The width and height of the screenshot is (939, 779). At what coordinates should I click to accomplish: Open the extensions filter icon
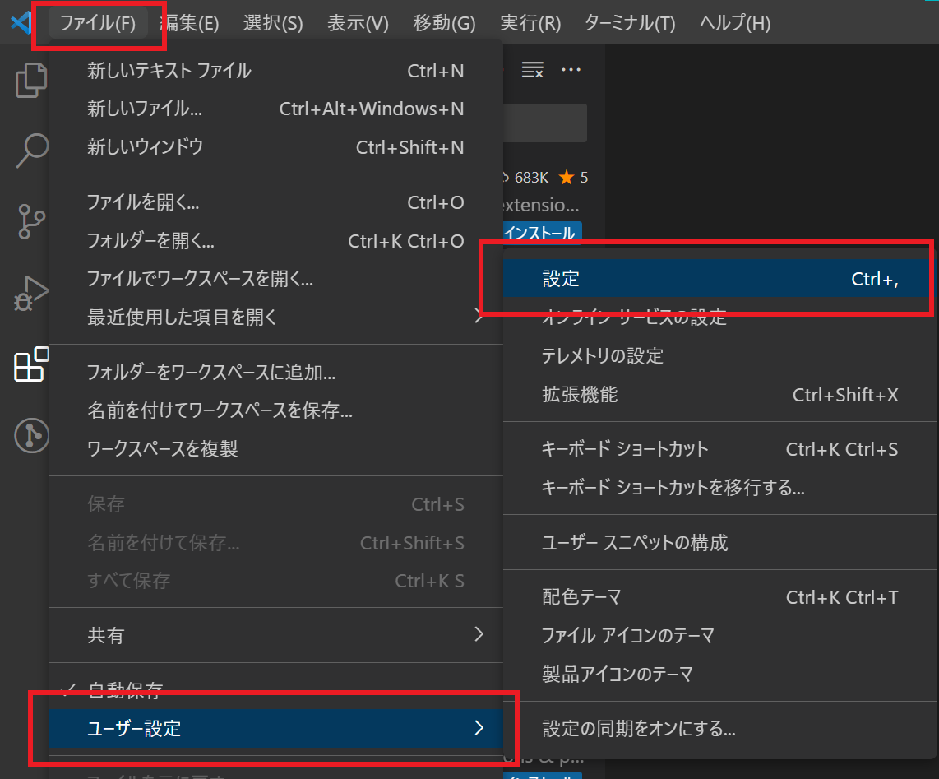coord(532,70)
